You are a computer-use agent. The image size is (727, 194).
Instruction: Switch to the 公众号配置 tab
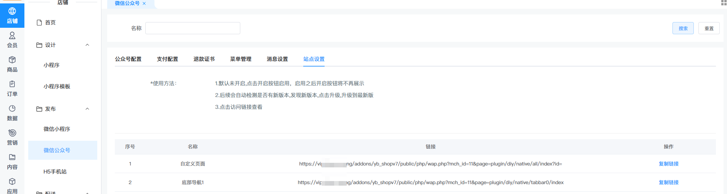[128, 59]
